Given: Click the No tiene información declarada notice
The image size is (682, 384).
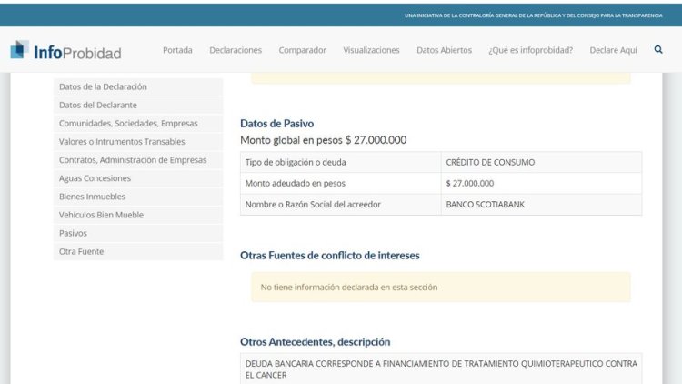Looking at the screenshot, I should 441,288.
